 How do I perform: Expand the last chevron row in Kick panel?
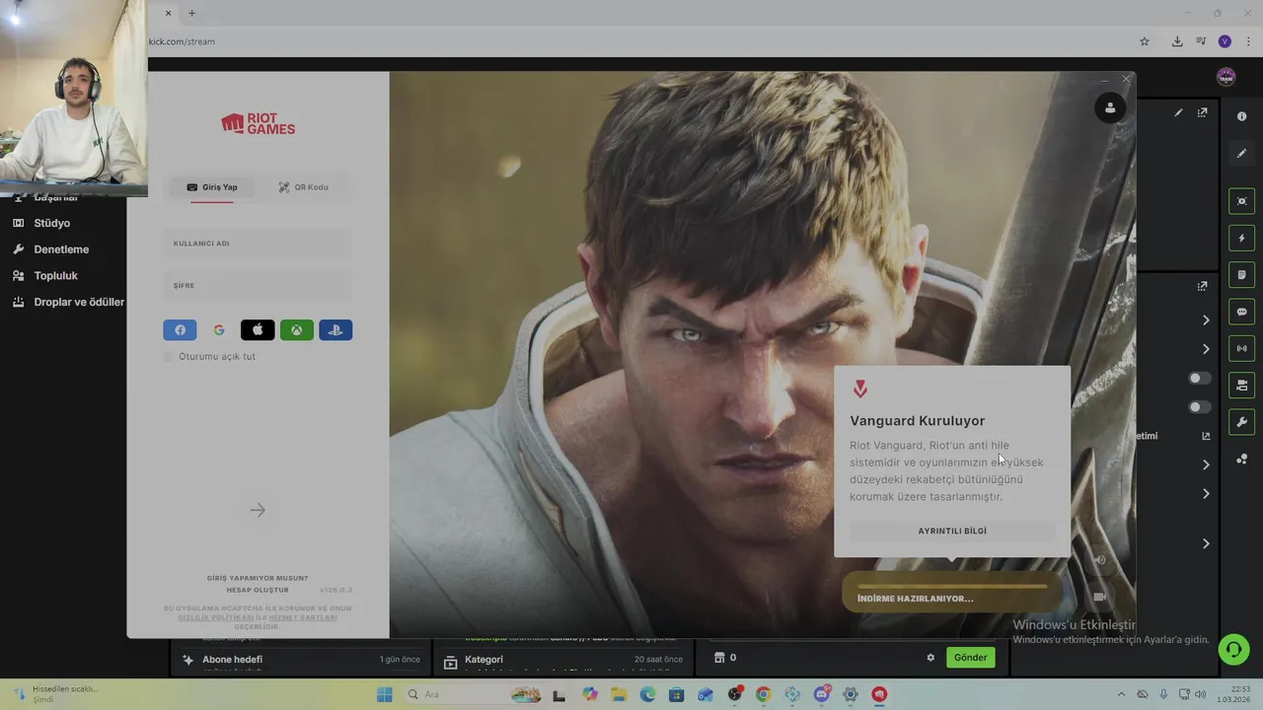(x=1206, y=543)
